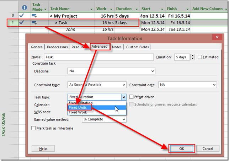Check Mark task as milestone
The width and height of the screenshot is (229, 161).
pyautogui.click(x=34, y=128)
